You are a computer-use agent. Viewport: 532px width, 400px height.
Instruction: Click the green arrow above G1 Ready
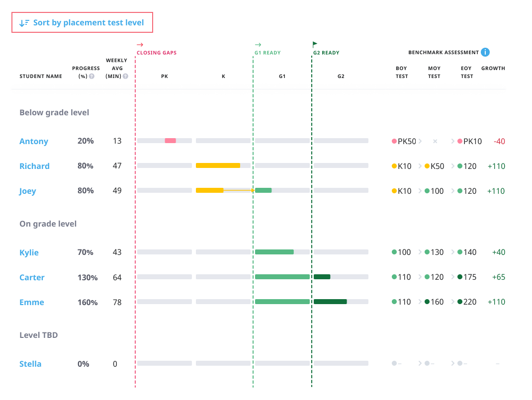[x=258, y=45]
